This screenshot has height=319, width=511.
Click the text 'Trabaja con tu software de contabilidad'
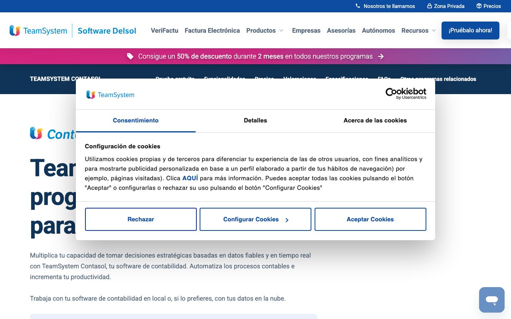coord(158,298)
